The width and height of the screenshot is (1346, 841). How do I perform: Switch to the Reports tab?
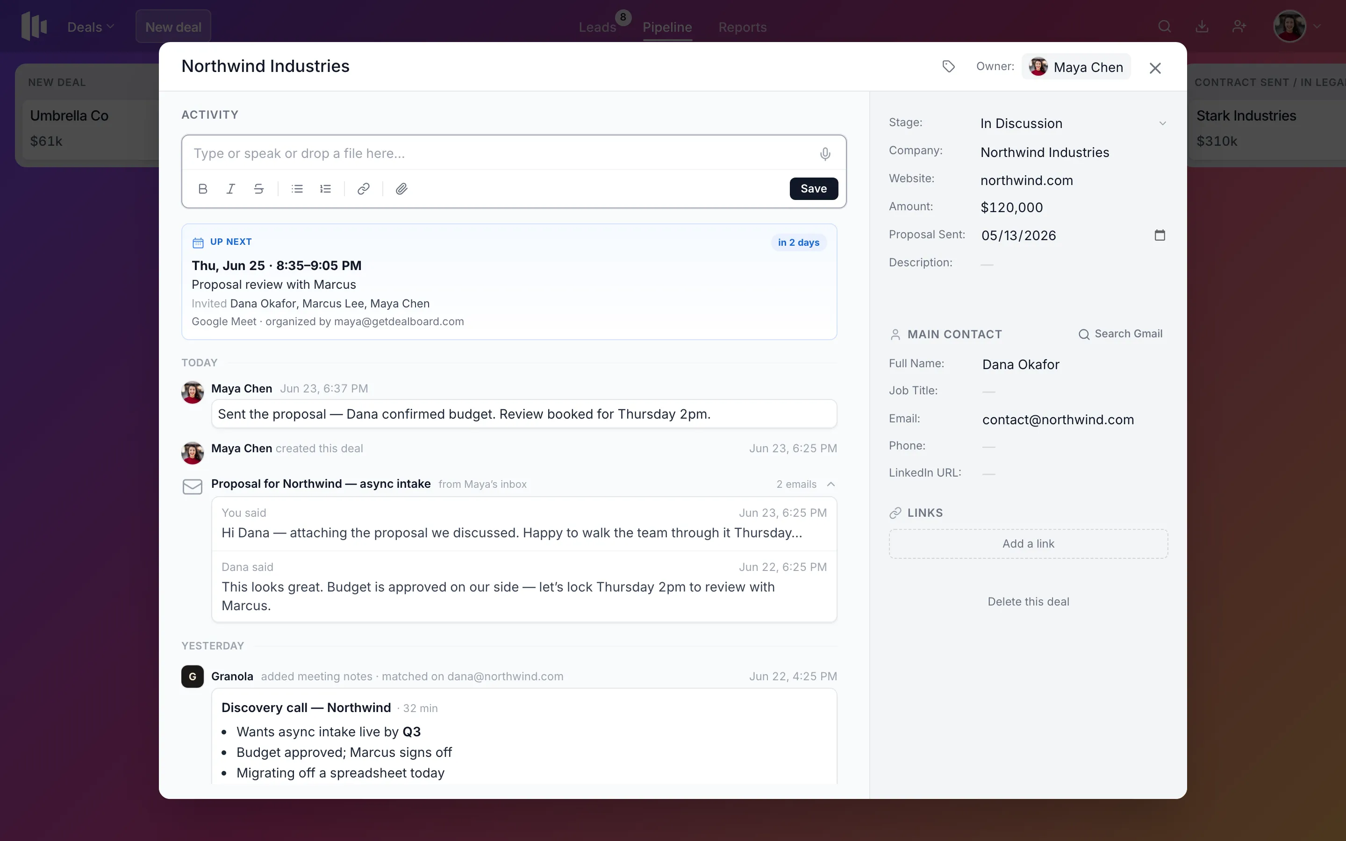(x=743, y=27)
